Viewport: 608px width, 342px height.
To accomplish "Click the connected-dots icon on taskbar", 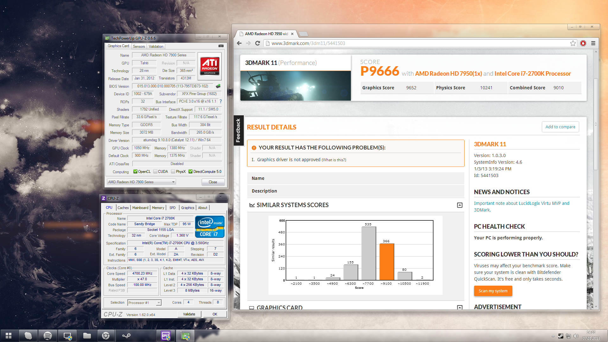I will tap(126, 336).
